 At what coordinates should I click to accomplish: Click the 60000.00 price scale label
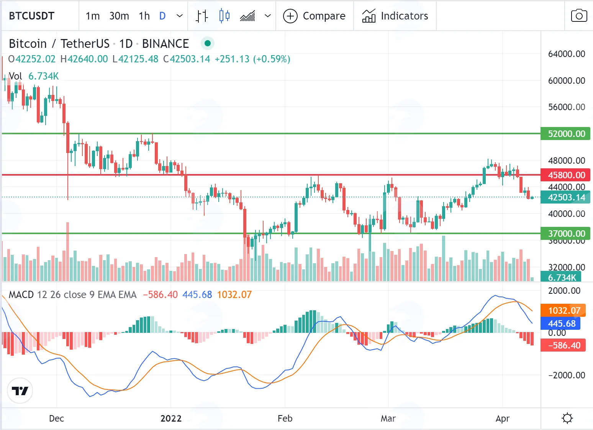pos(567,81)
